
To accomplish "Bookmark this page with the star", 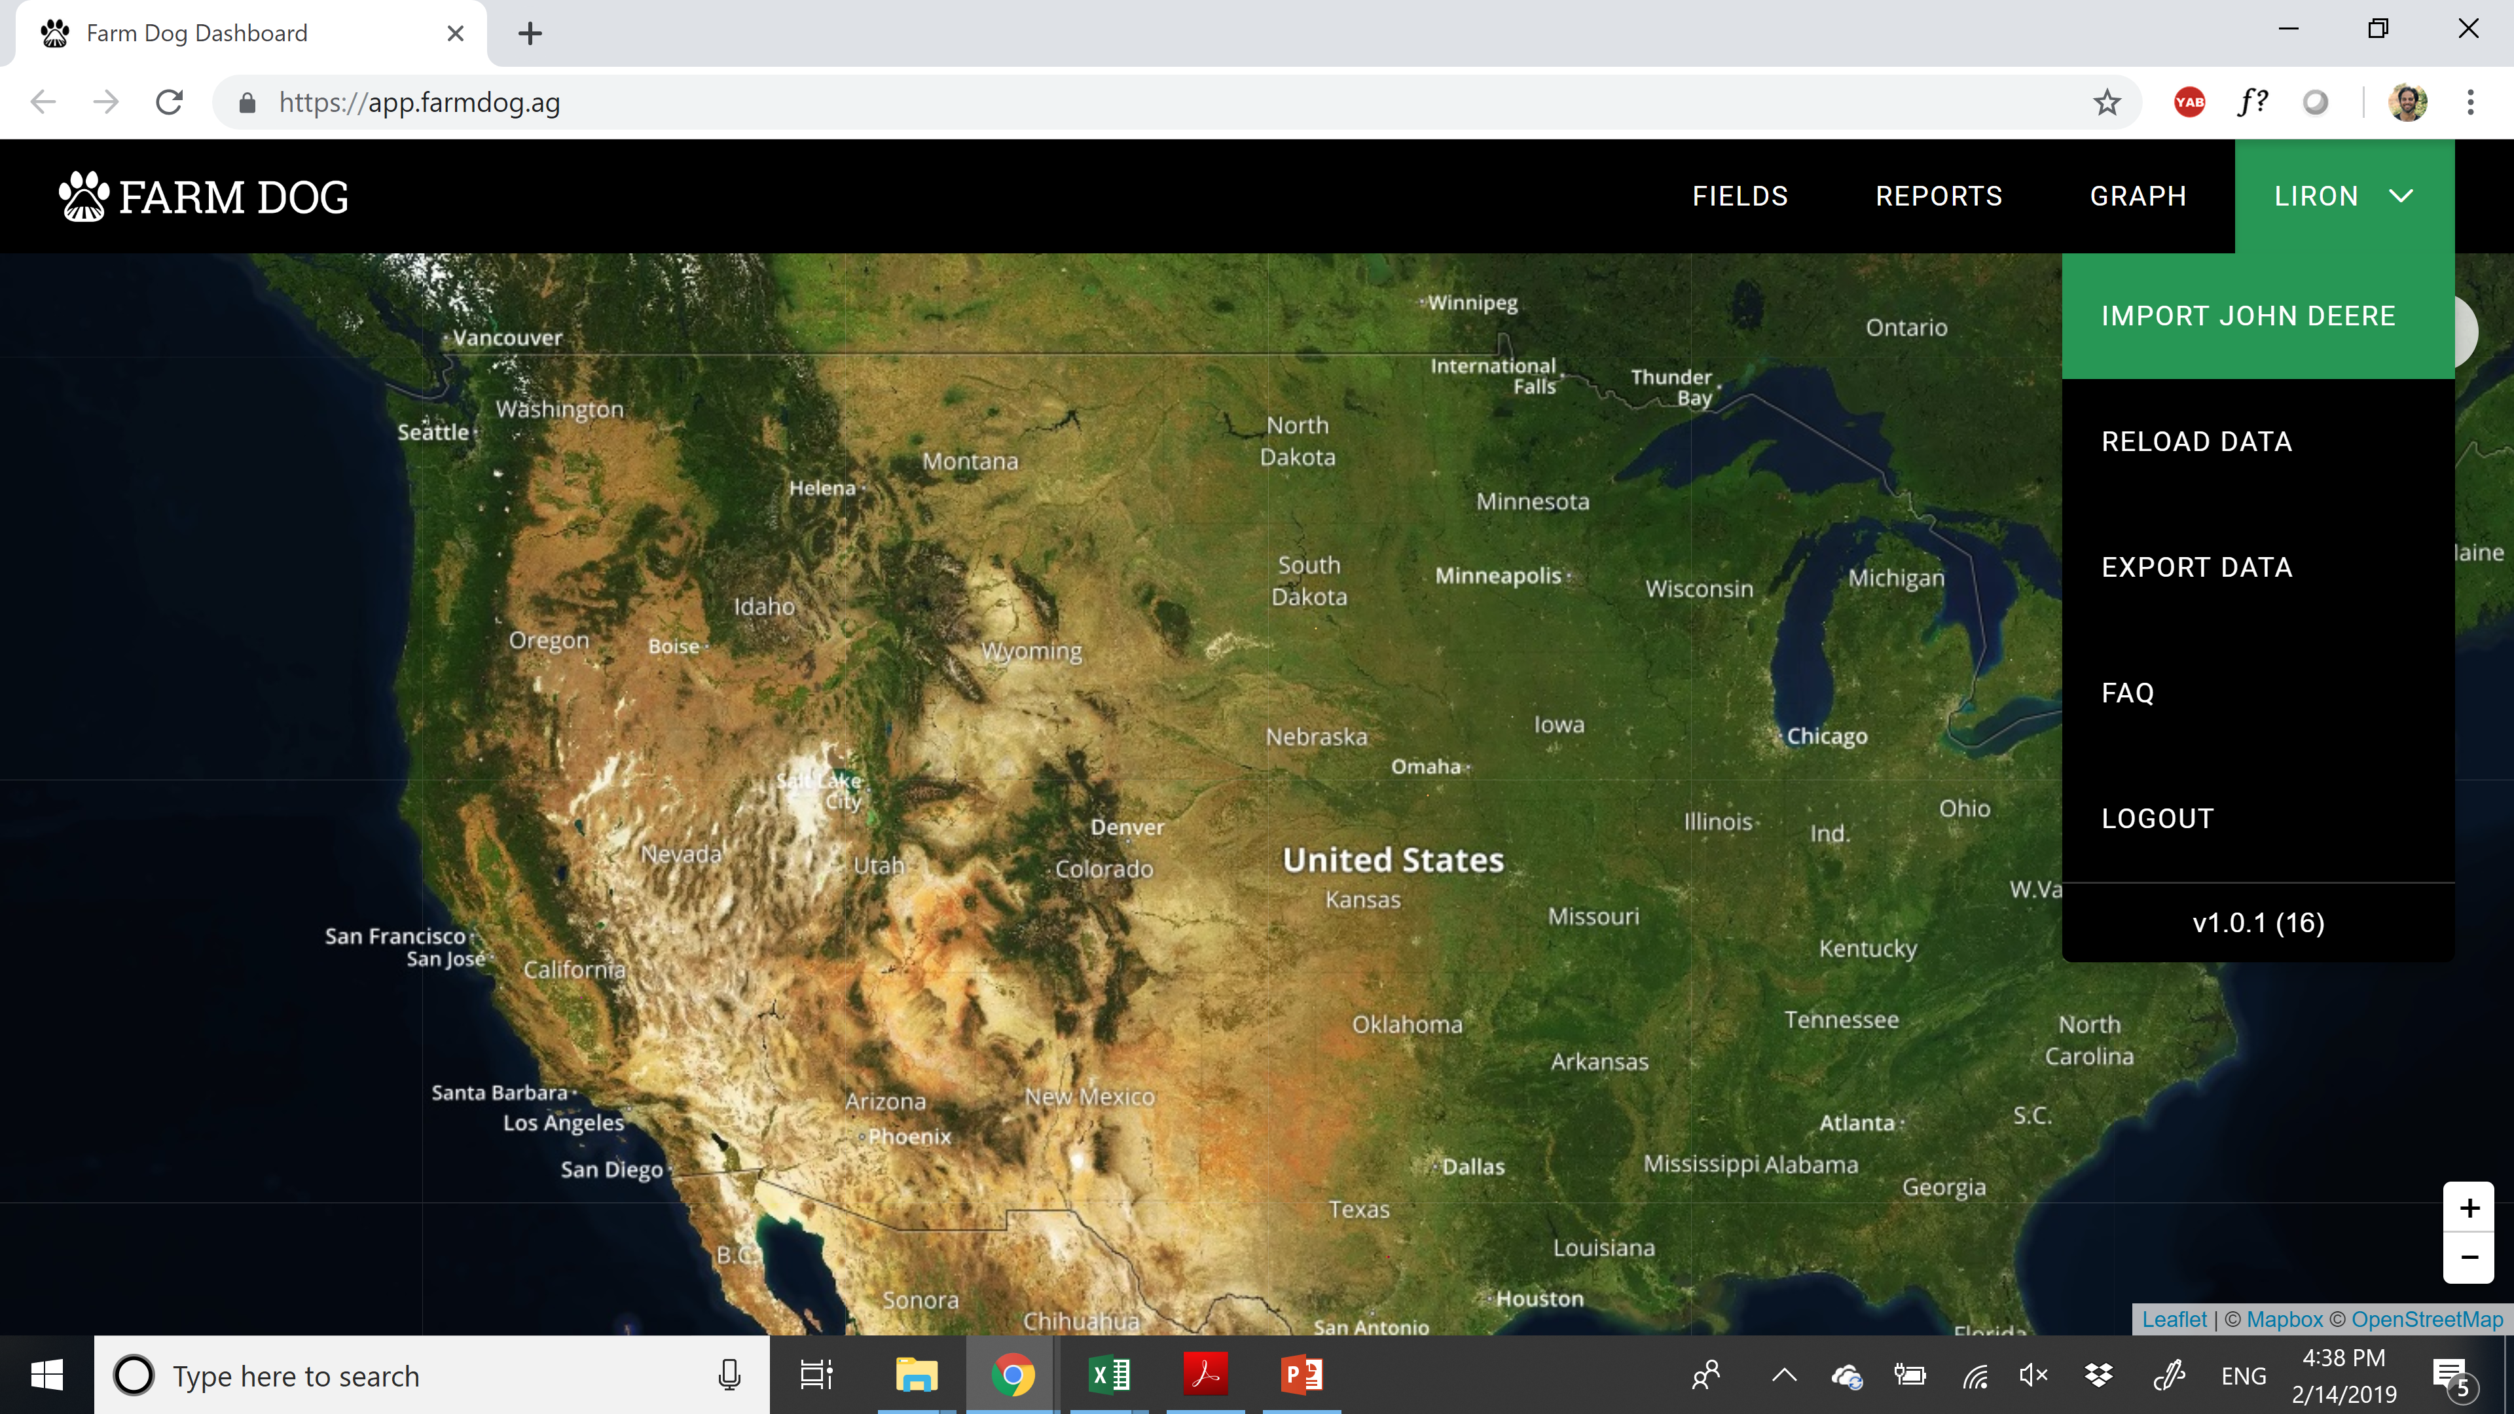I will [2107, 101].
